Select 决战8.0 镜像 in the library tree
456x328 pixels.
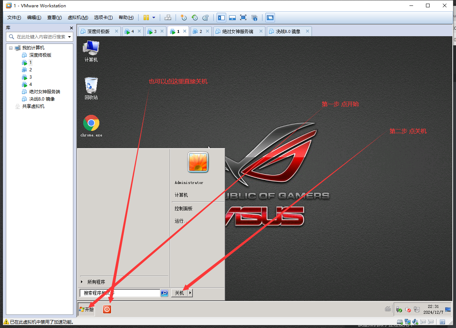42,99
